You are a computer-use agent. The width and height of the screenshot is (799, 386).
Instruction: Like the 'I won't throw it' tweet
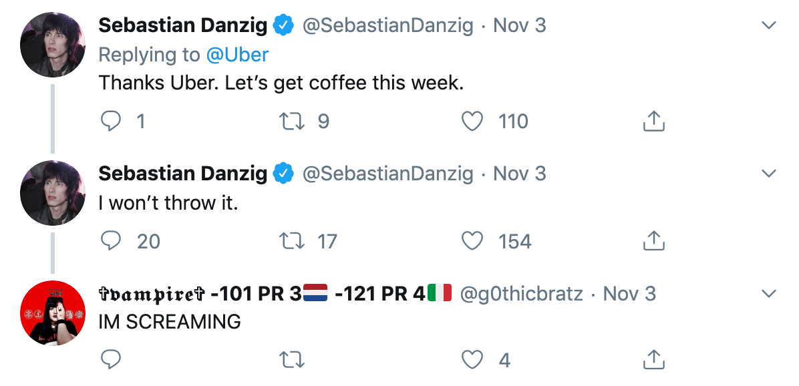pos(472,241)
